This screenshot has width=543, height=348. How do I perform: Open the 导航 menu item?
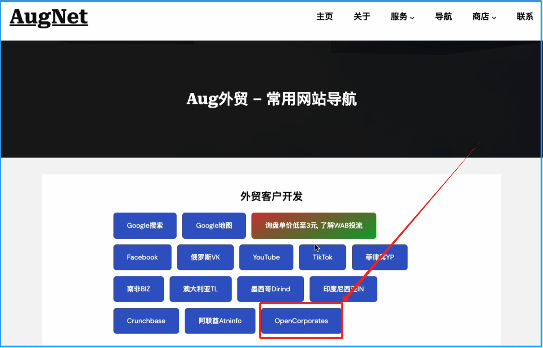[443, 16]
